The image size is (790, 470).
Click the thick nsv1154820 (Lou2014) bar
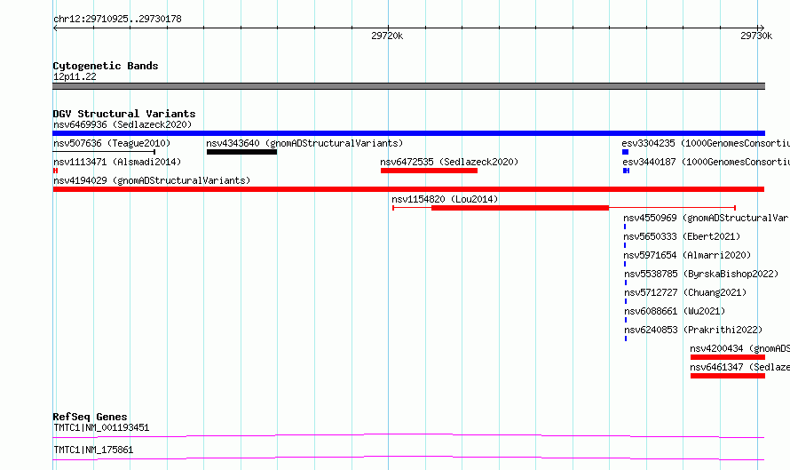(520, 208)
